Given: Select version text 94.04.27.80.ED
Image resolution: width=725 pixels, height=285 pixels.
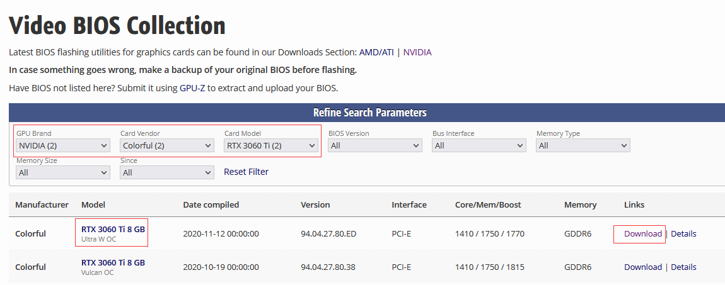Looking at the screenshot, I should pos(328,234).
